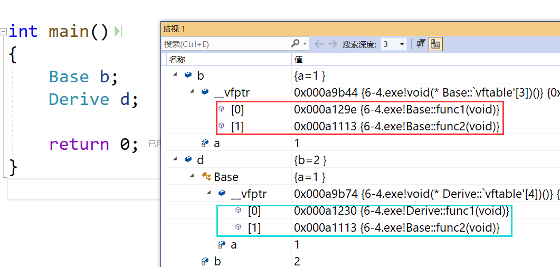Click the pin/filter icon in the Watch toolbar
The height and width of the screenshot is (267, 560).
pos(421,44)
